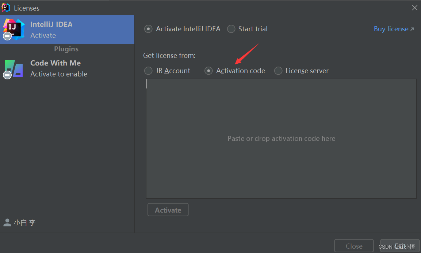Image resolution: width=421 pixels, height=253 pixels.
Task: Click the IntelliJ IDEA product icon in sidebar
Action: (x=14, y=29)
